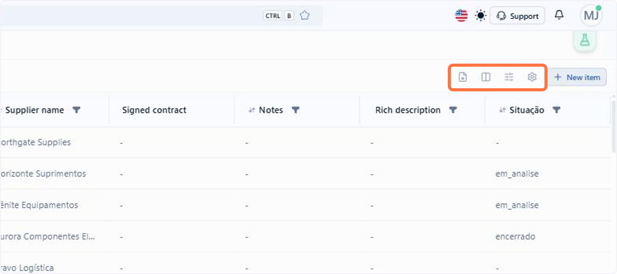
Task: Click em_analise in Horizonte Suprimentos row
Action: [517, 173]
